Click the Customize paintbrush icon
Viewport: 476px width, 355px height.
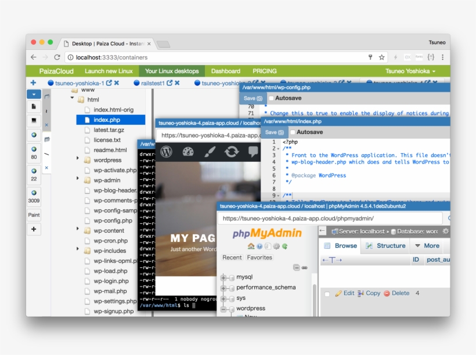click(x=210, y=152)
